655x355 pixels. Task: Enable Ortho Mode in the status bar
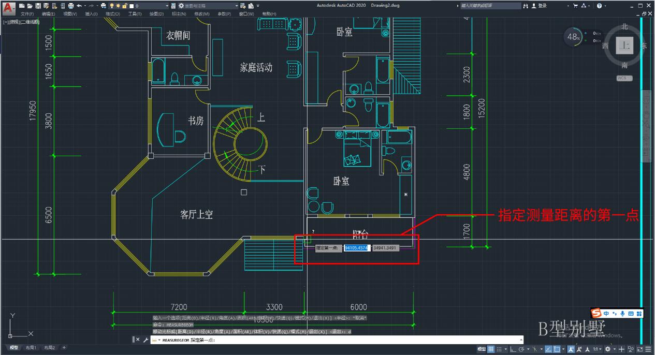513,349
